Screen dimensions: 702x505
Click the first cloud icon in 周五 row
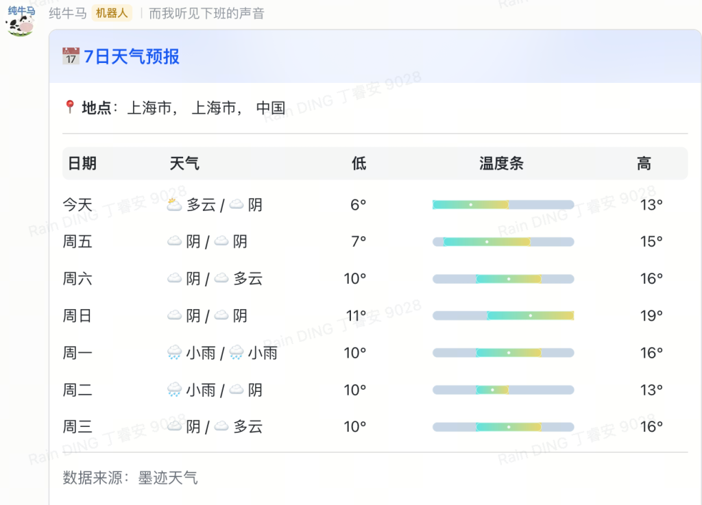175,242
